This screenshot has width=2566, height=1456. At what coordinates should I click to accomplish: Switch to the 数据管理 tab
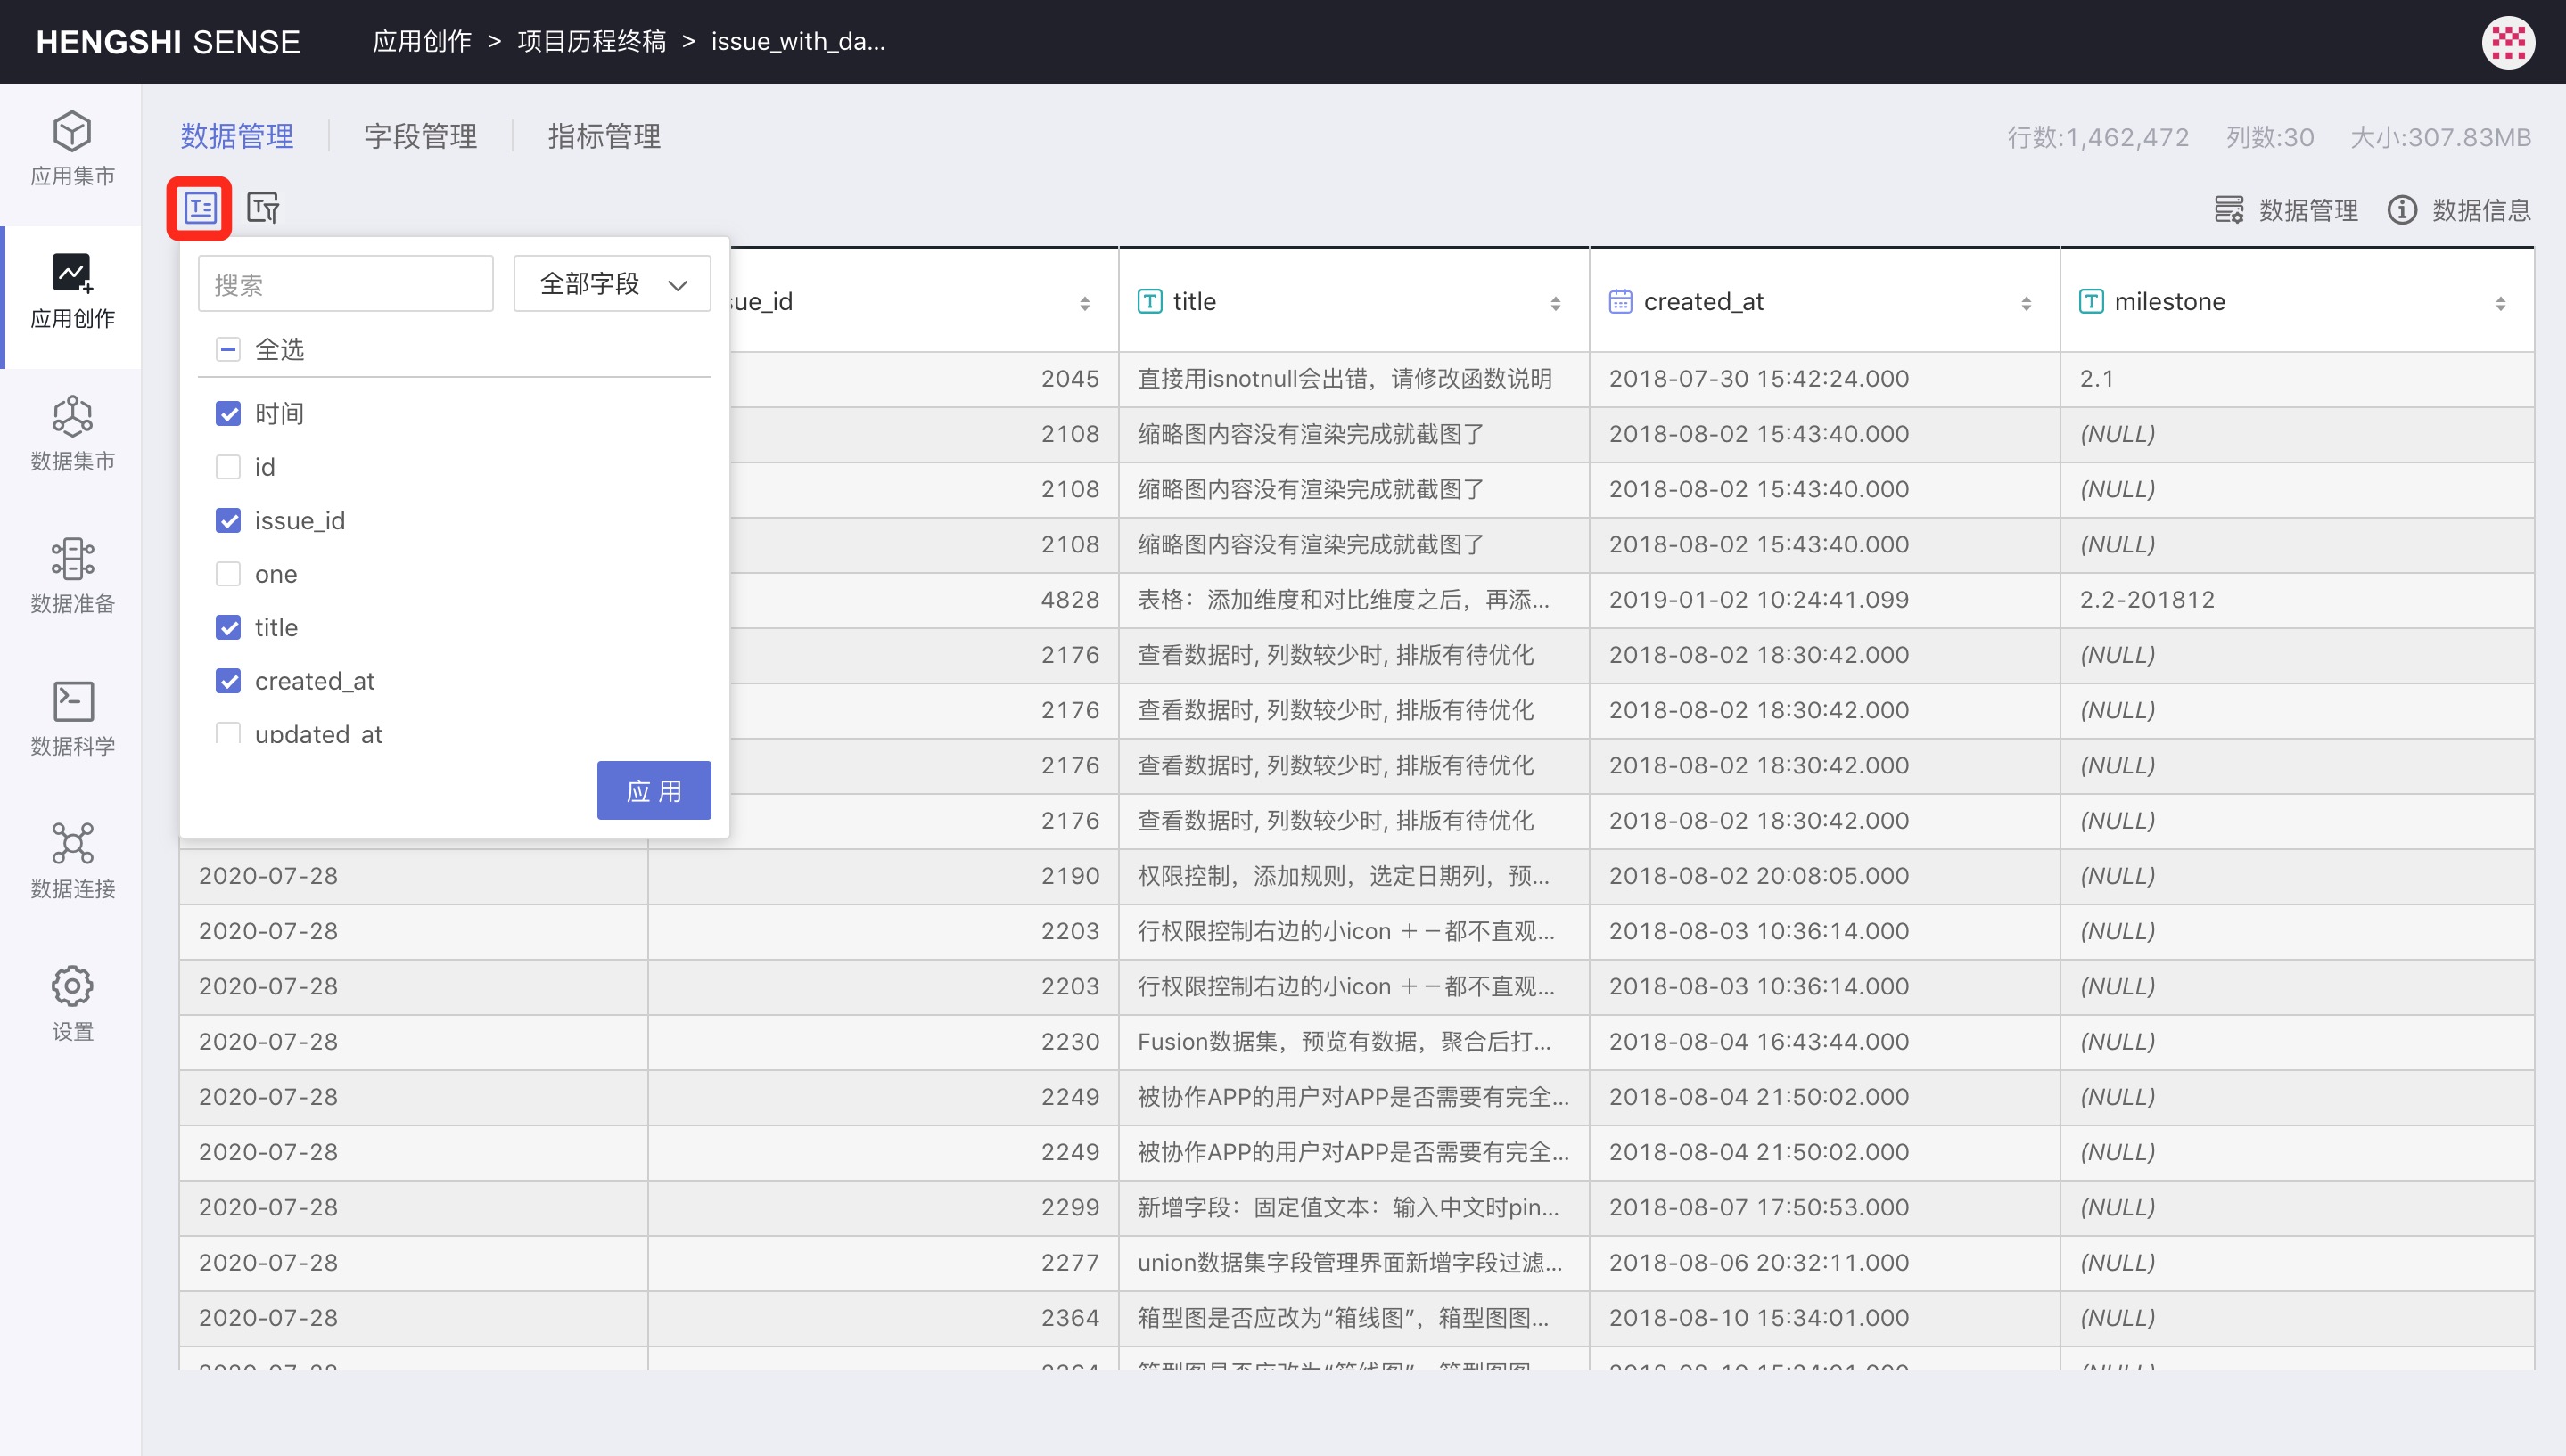[x=237, y=136]
